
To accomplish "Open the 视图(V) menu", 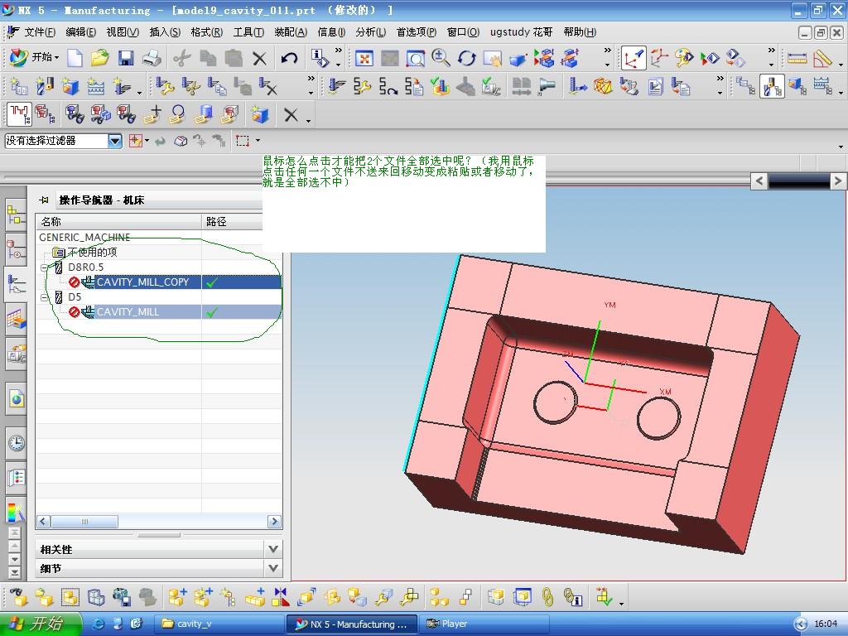I will point(123,32).
